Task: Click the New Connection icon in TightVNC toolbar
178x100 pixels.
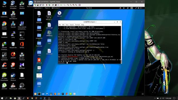Action: coord(35,5)
